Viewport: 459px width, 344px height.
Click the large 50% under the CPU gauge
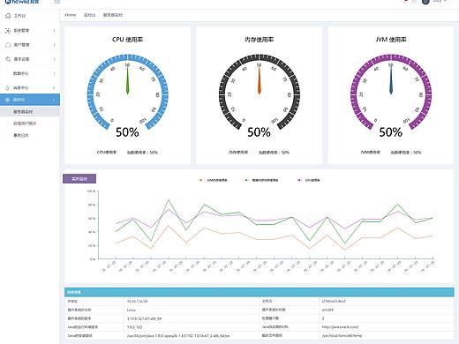[x=127, y=132]
